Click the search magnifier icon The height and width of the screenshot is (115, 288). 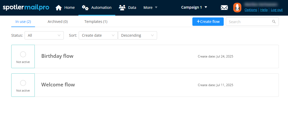[x=274, y=22]
